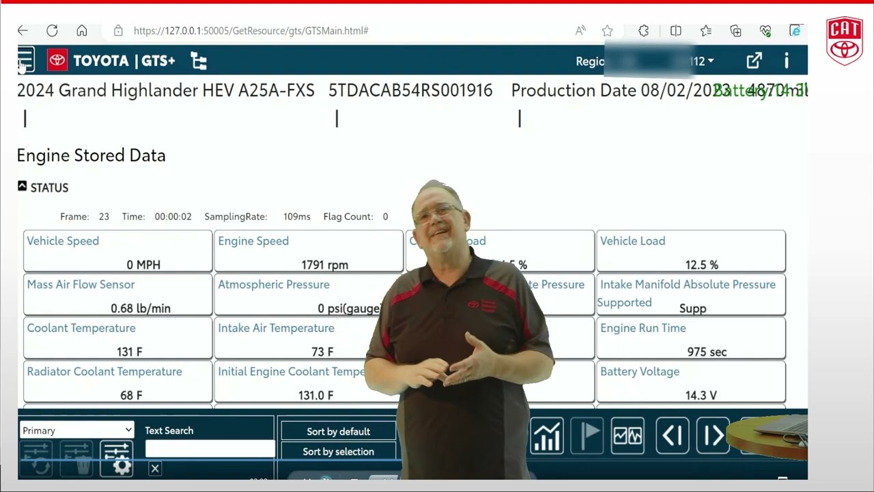Select the Vehicle Load data tile
The image size is (874, 492).
pos(691,251)
